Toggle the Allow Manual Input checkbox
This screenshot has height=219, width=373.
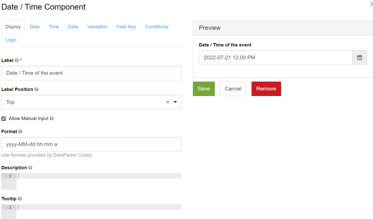[x=4, y=119]
